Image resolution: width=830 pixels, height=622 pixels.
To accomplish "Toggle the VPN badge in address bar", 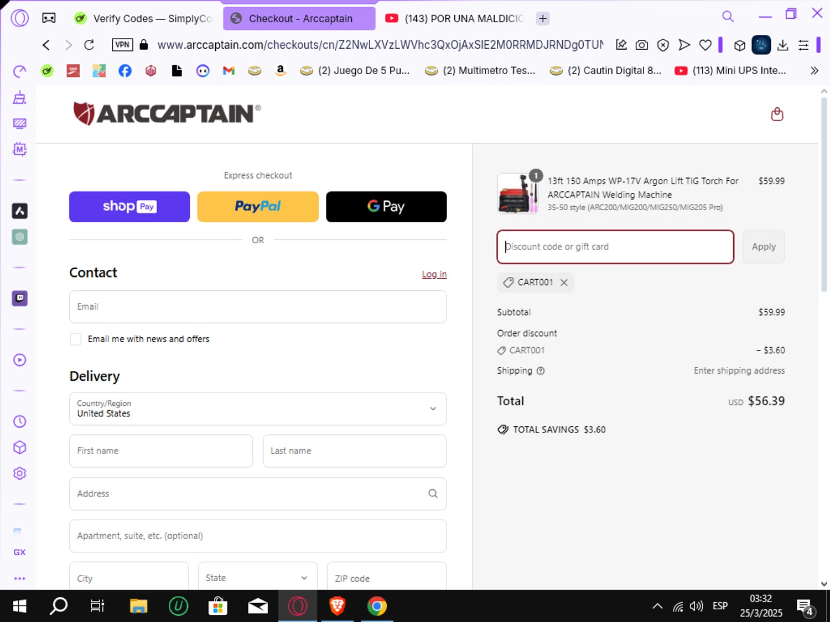I will (x=122, y=45).
